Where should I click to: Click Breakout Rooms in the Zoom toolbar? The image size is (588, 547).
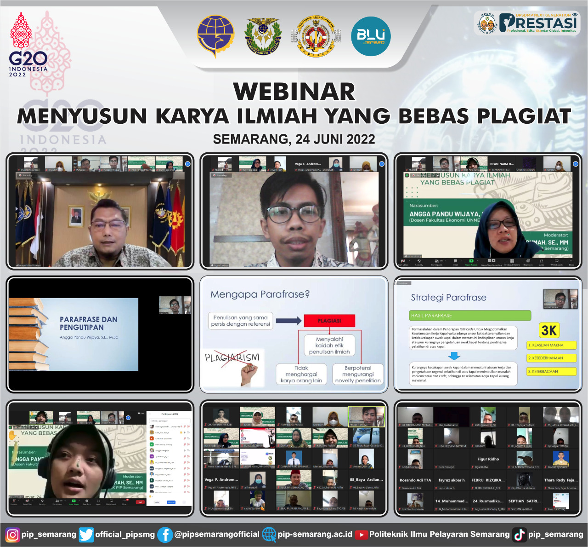(x=512, y=262)
